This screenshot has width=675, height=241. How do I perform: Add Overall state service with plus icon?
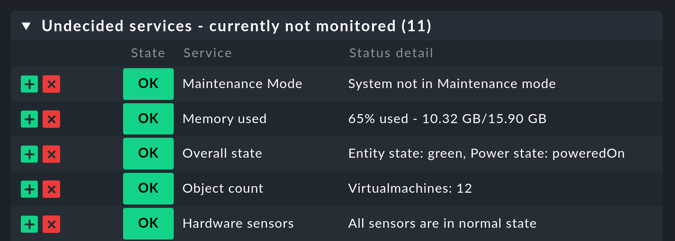tap(29, 154)
